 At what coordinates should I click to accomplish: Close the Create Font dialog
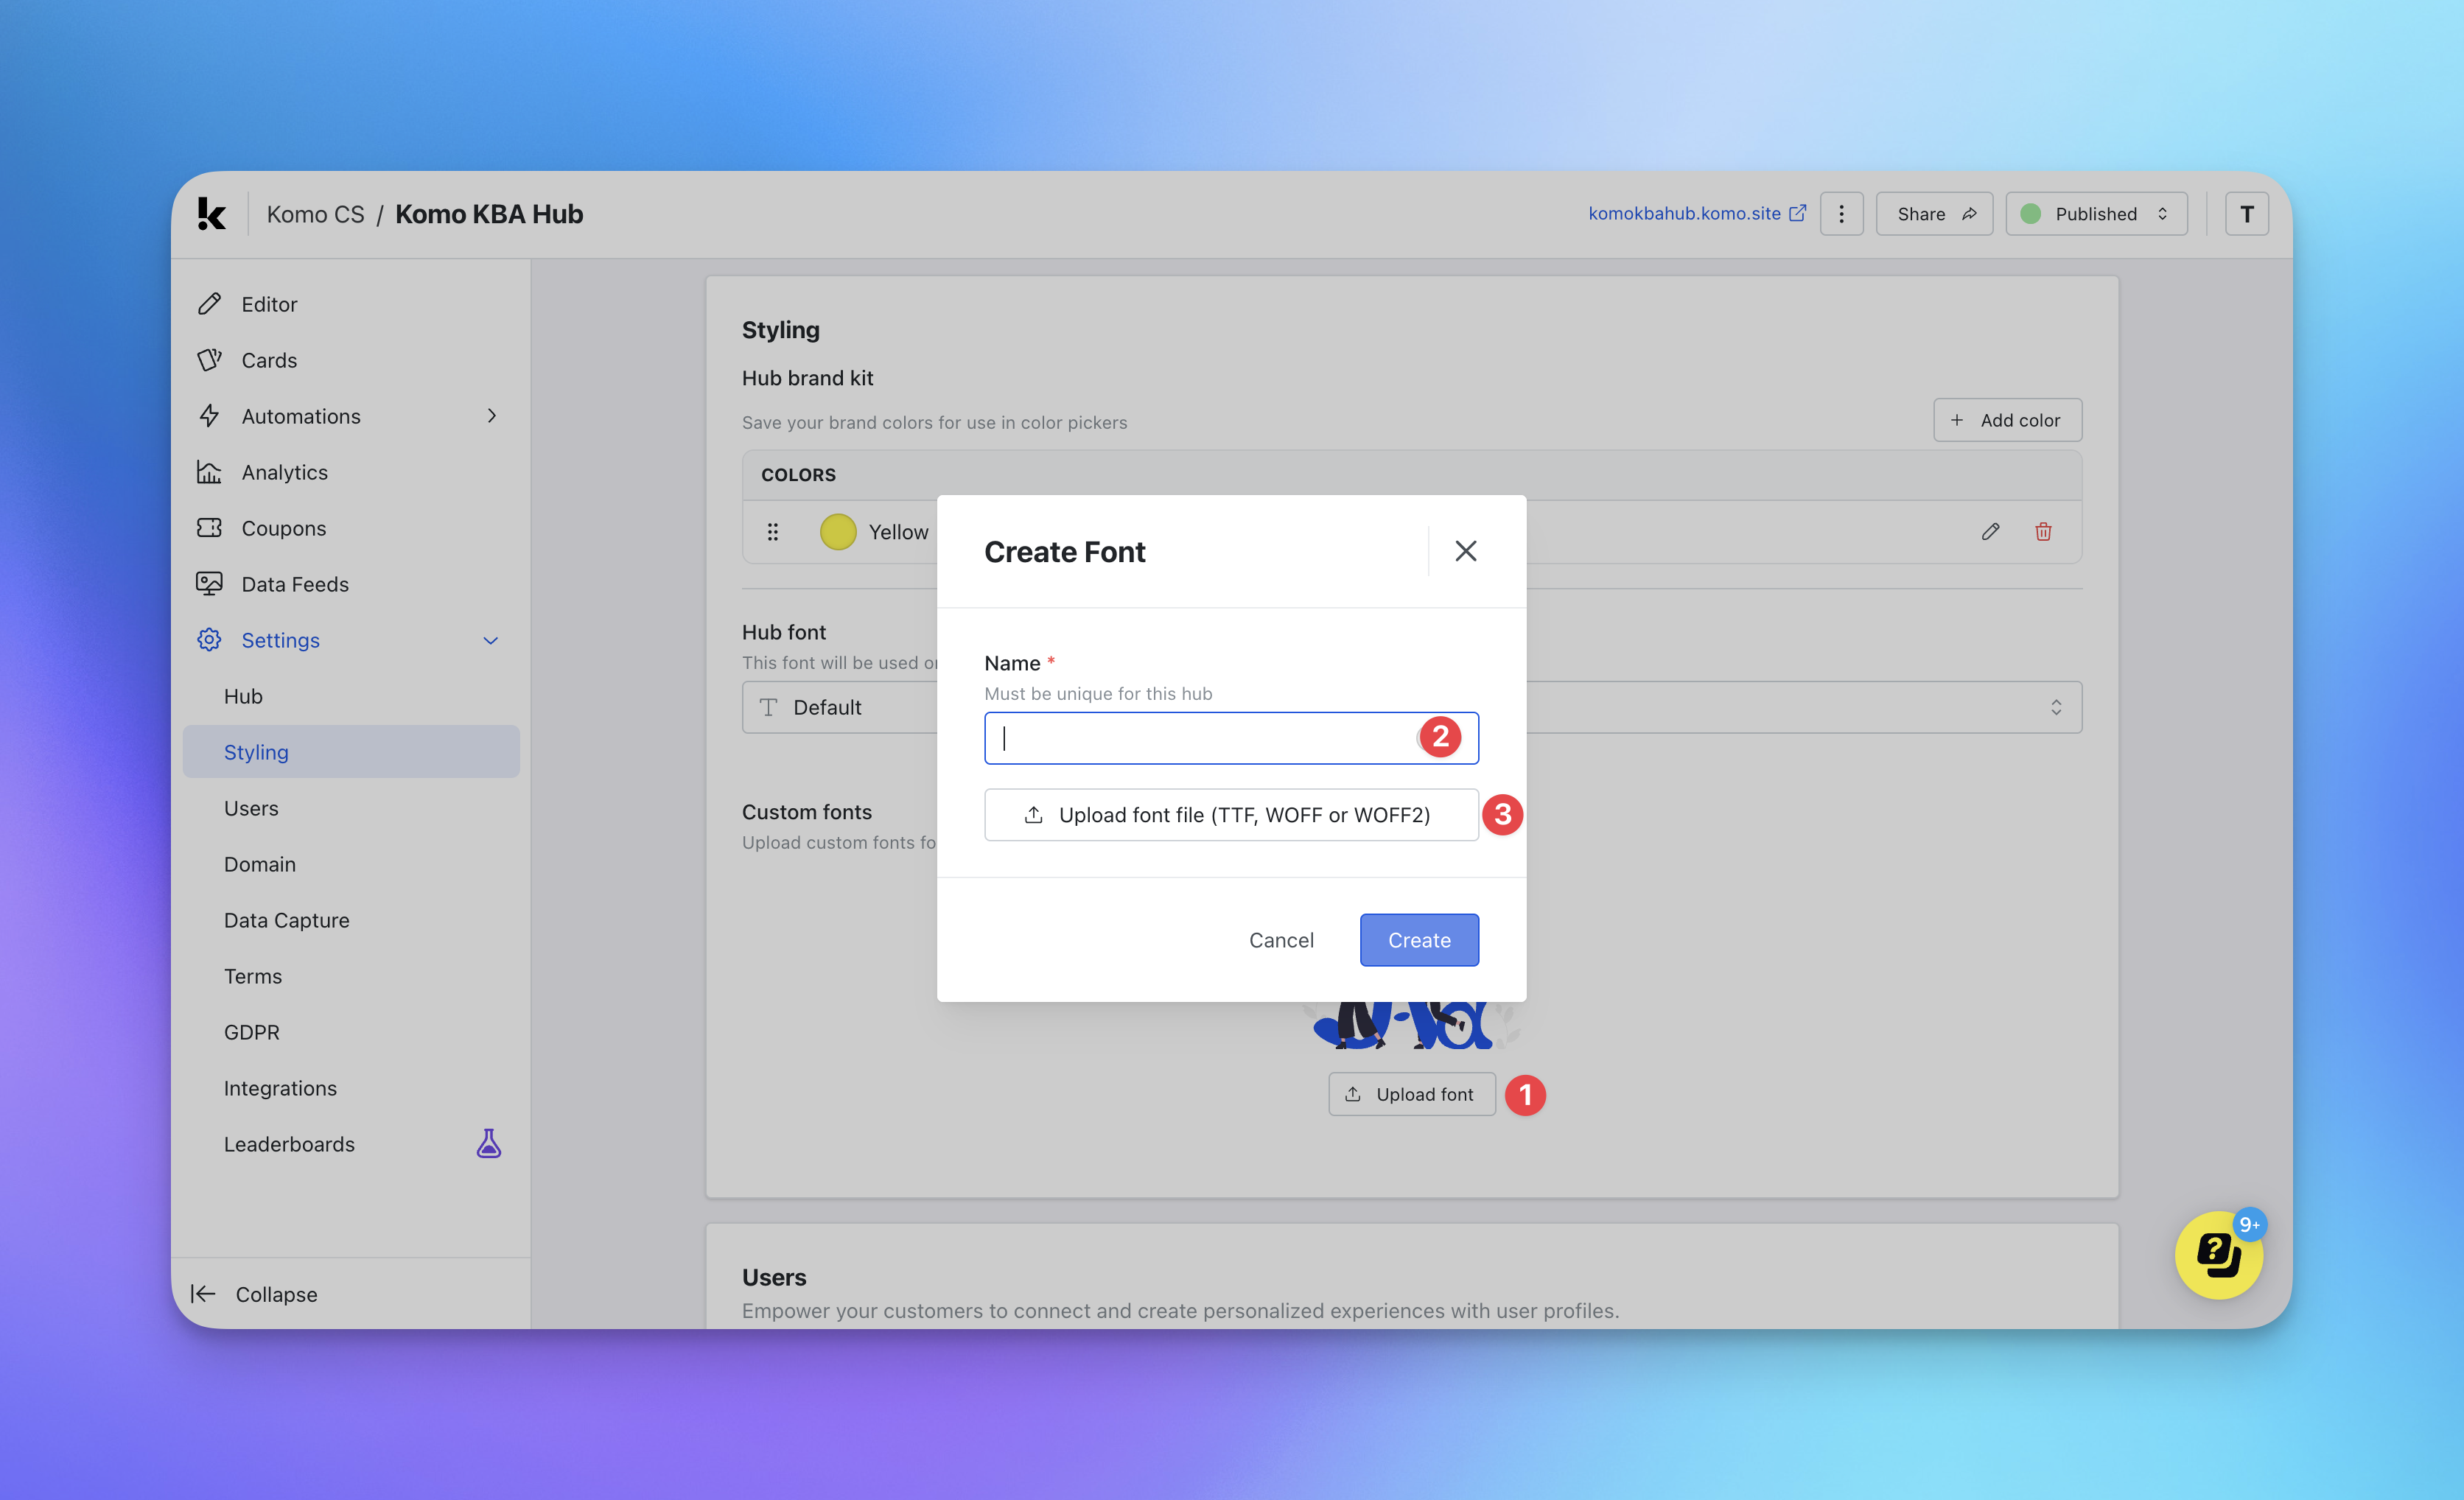(x=1465, y=551)
